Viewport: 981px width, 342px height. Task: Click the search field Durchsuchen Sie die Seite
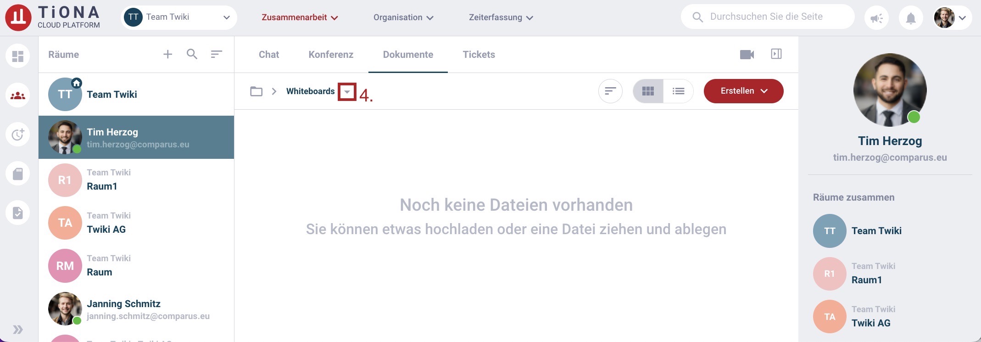(x=768, y=17)
